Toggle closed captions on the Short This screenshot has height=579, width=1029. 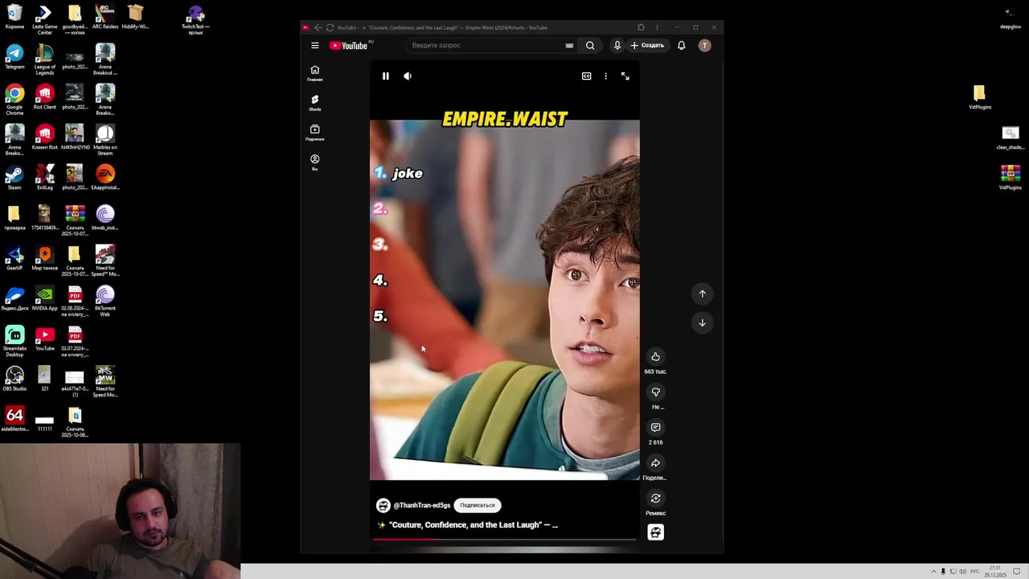587,76
